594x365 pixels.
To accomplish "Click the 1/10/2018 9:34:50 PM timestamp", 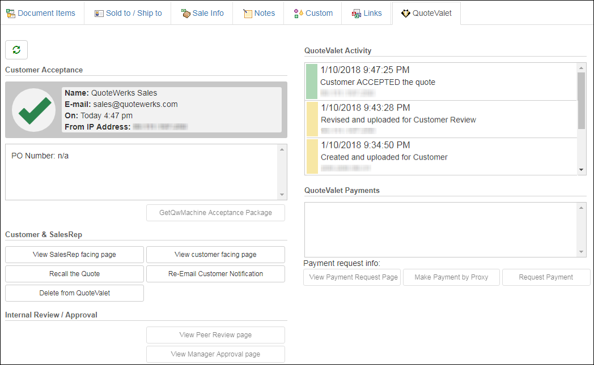I will pyautogui.click(x=365, y=145).
